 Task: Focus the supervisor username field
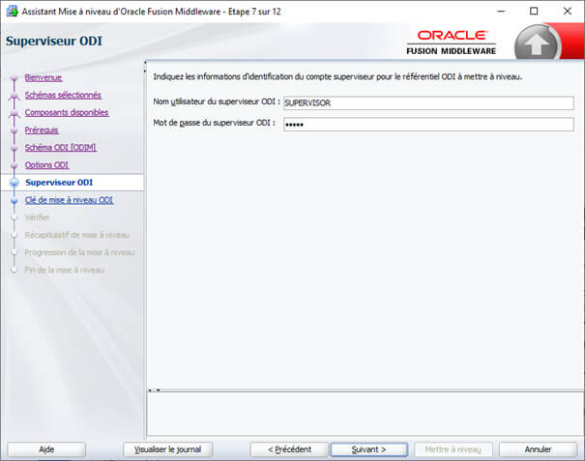(428, 103)
